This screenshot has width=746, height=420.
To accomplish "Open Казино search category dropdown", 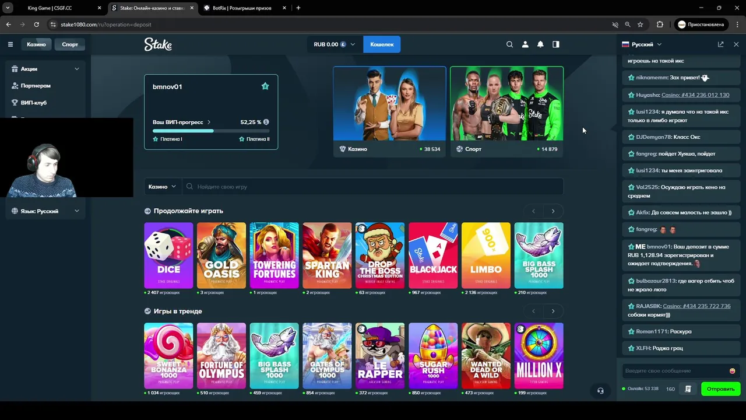I will (162, 187).
